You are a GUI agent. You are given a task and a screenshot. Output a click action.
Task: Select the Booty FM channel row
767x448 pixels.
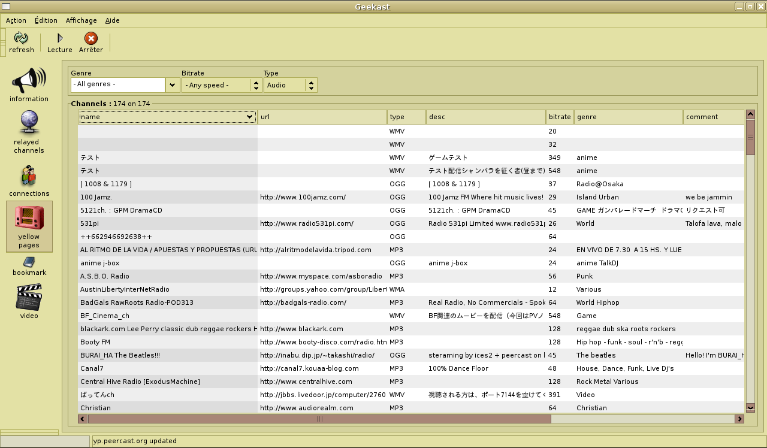168,342
